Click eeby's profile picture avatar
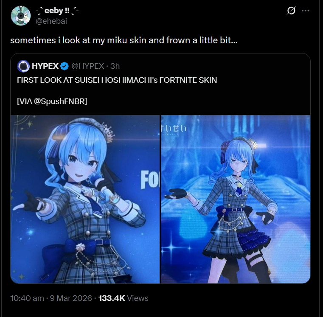 pos(21,16)
